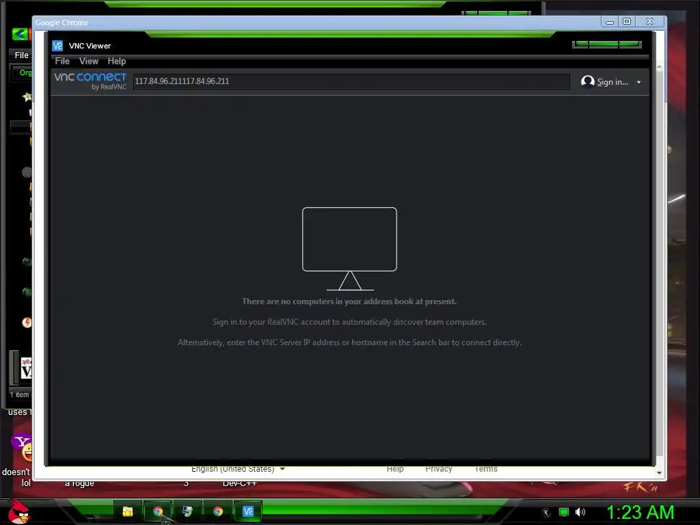Click the favorites star icon in background window

click(x=27, y=96)
